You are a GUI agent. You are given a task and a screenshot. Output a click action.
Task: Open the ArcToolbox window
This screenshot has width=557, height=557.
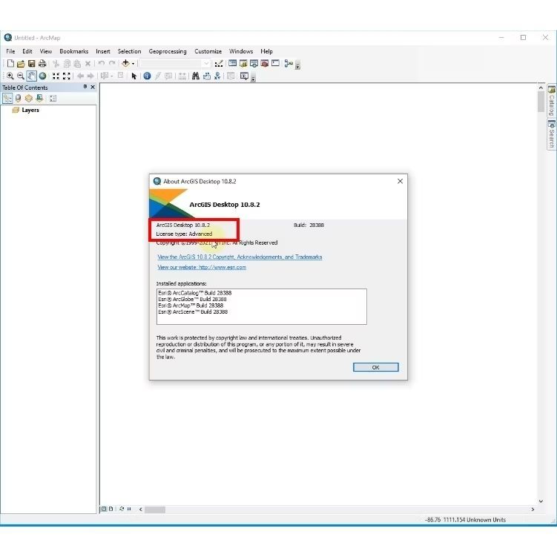[x=265, y=64]
